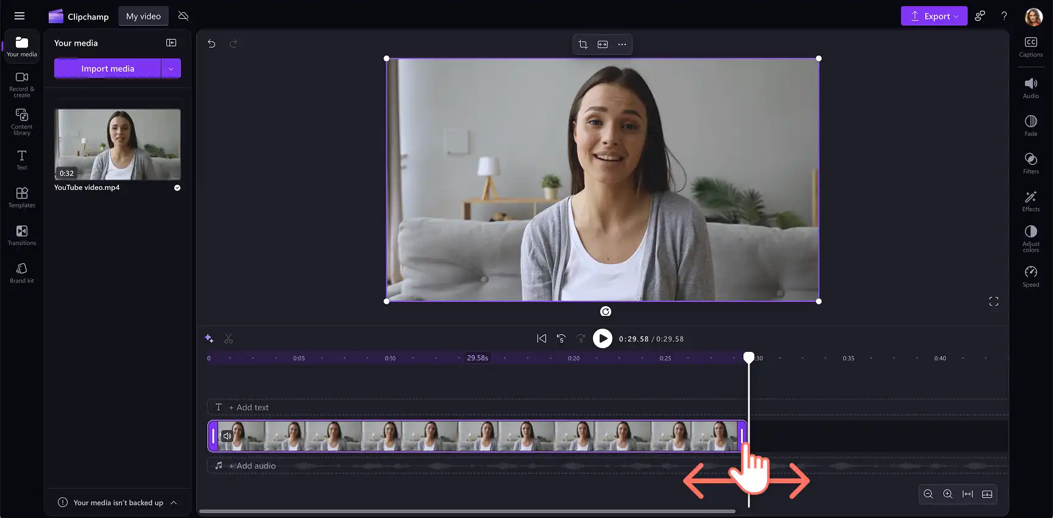Click the Fit to frame icon
The height and width of the screenshot is (518, 1053).
603,44
